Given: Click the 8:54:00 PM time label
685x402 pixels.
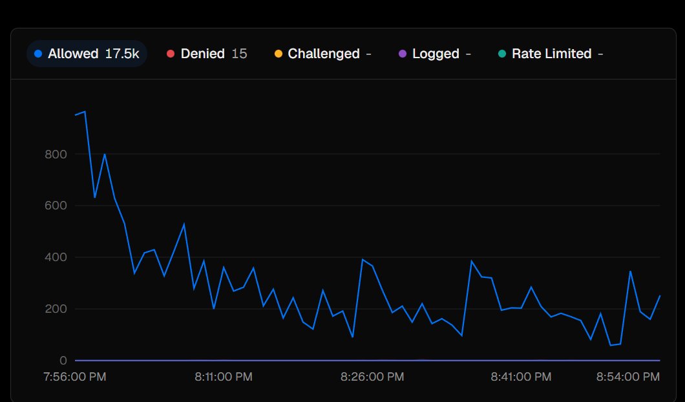Looking at the screenshot, I should coord(627,377).
